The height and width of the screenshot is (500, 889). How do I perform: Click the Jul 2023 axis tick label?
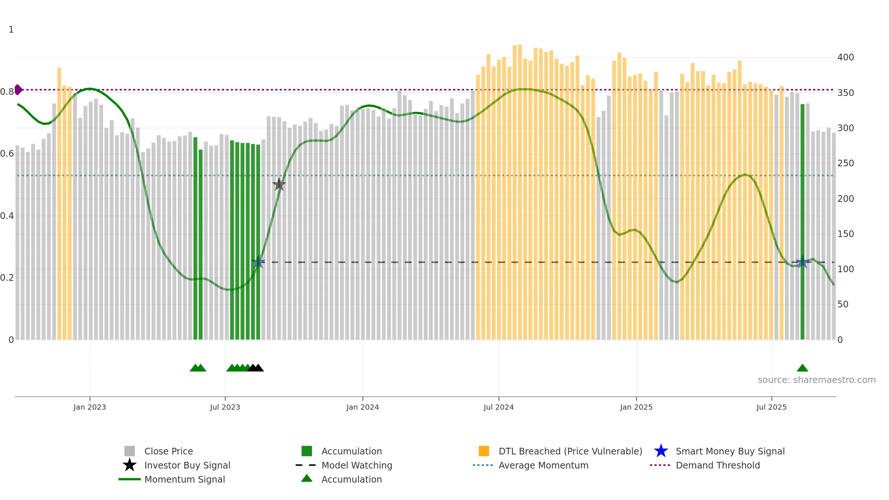tap(225, 407)
